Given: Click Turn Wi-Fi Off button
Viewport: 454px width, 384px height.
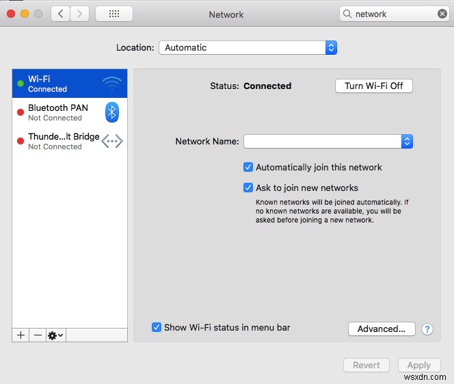Looking at the screenshot, I should [x=374, y=86].
